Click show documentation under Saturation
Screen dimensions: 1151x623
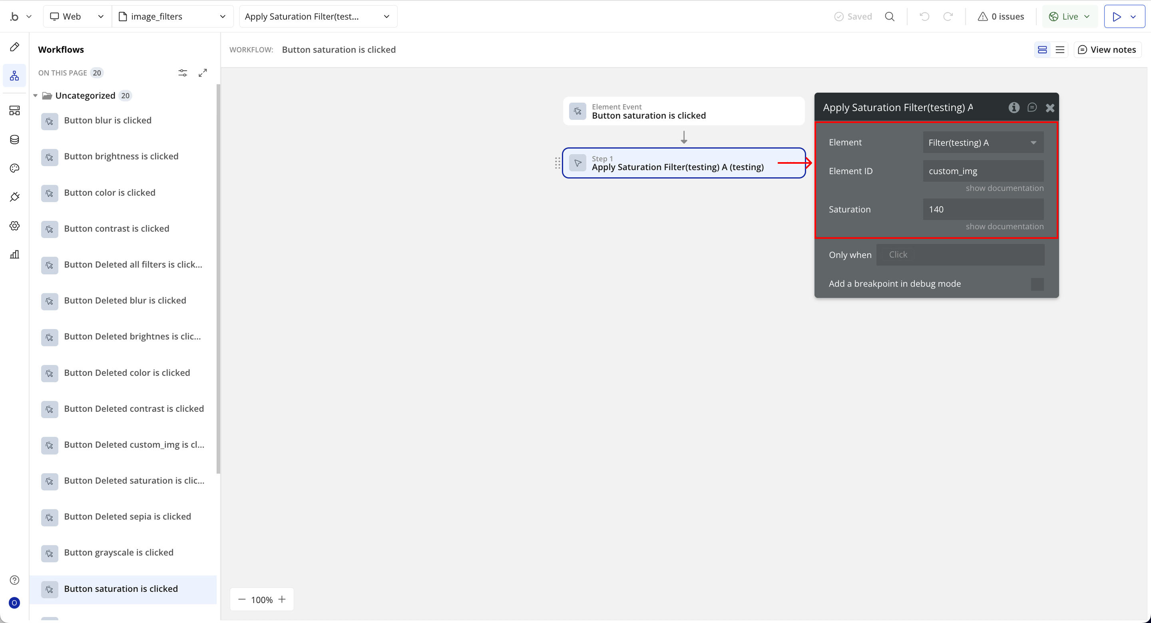tap(1004, 226)
